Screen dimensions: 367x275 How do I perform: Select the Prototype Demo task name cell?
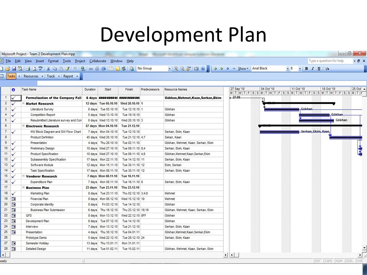pyautogui.click(x=52, y=238)
